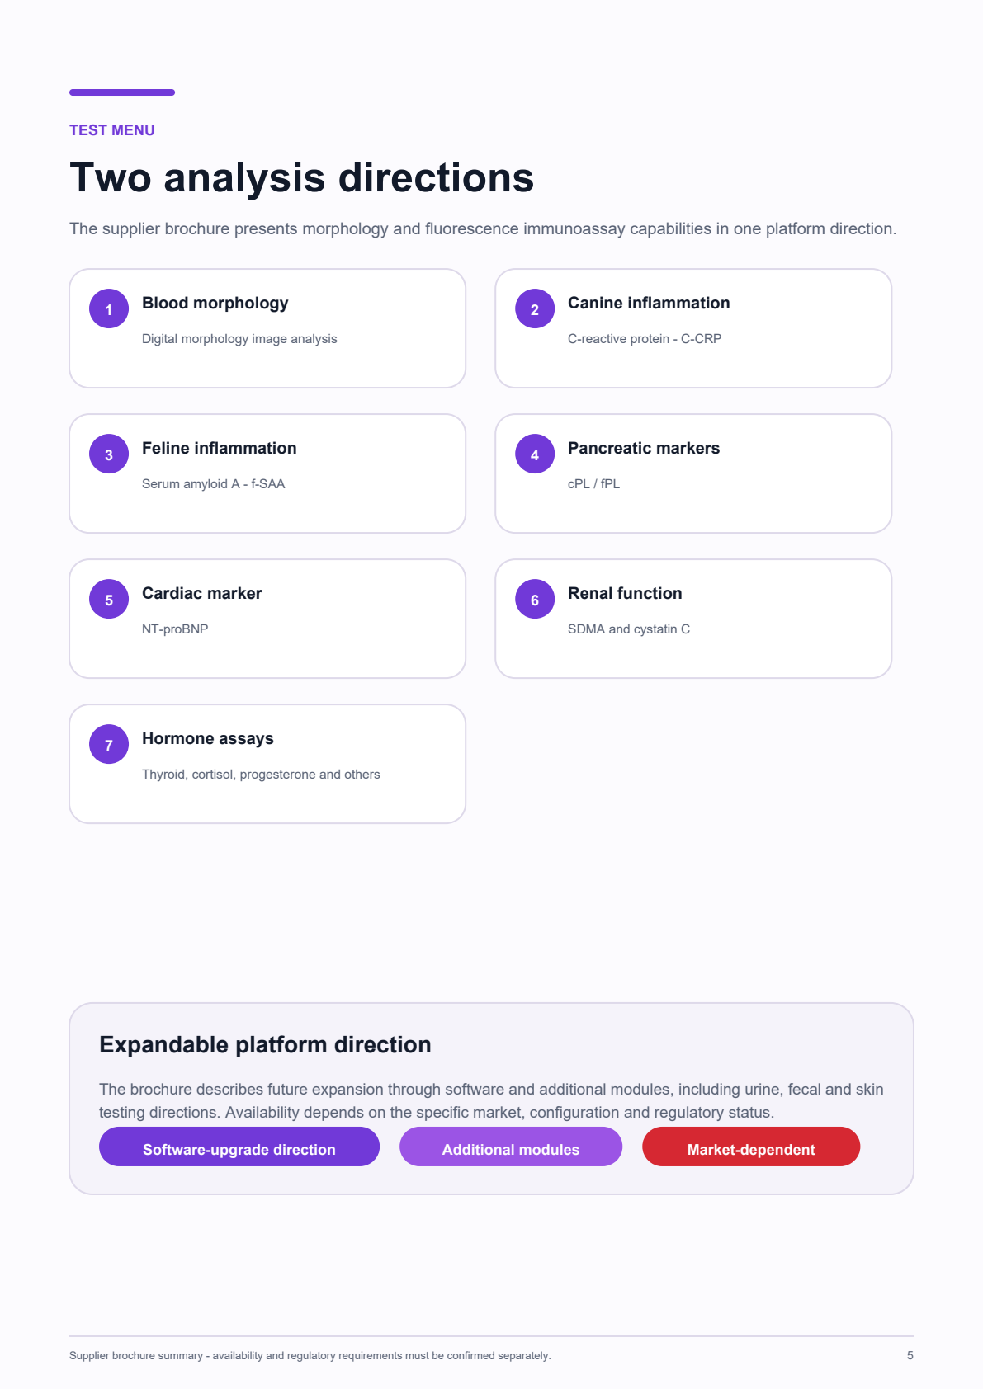The width and height of the screenshot is (983, 1389).
Task: Click the number 4 circle badge
Action: click(535, 454)
